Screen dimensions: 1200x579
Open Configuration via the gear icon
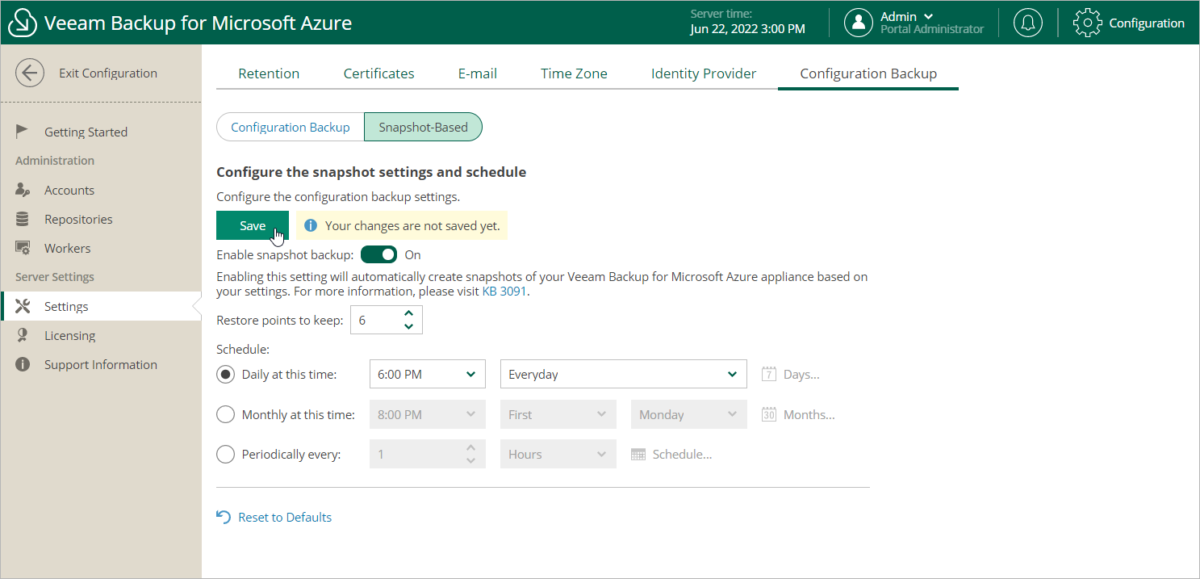(x=1087, y=23)
